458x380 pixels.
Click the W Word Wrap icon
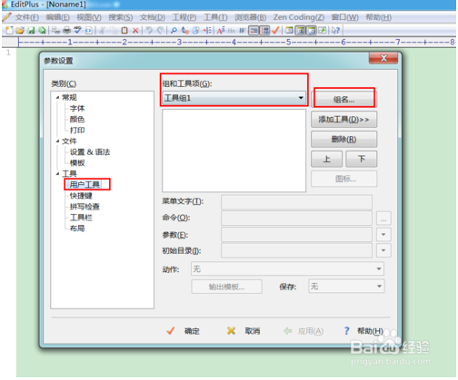[x=243, y=30]
